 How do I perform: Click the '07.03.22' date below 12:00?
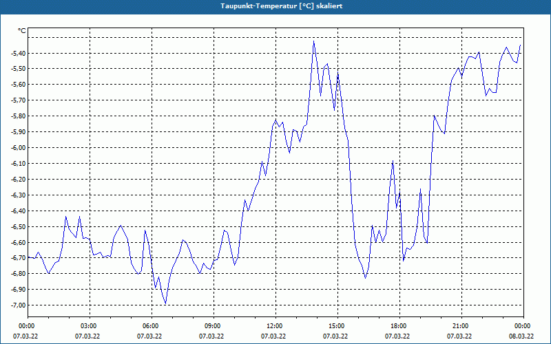pyautogui.click(x=273, y=336)
